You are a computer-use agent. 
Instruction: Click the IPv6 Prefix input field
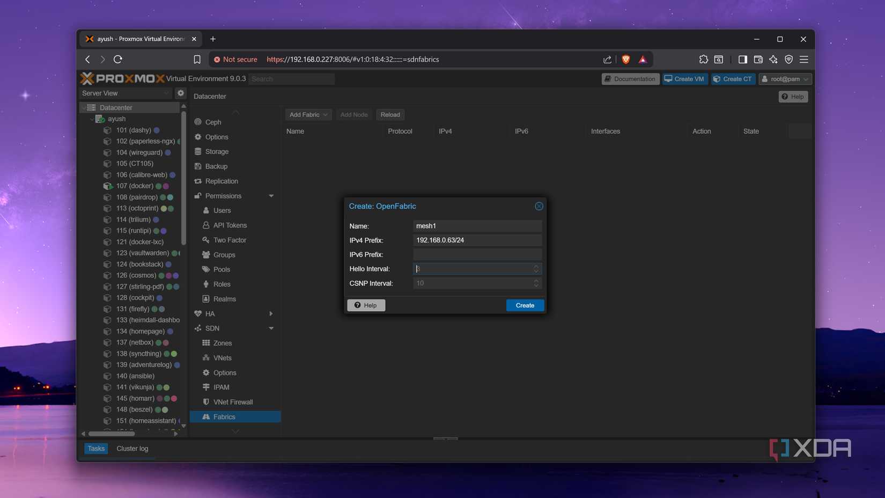coord(476,254)
